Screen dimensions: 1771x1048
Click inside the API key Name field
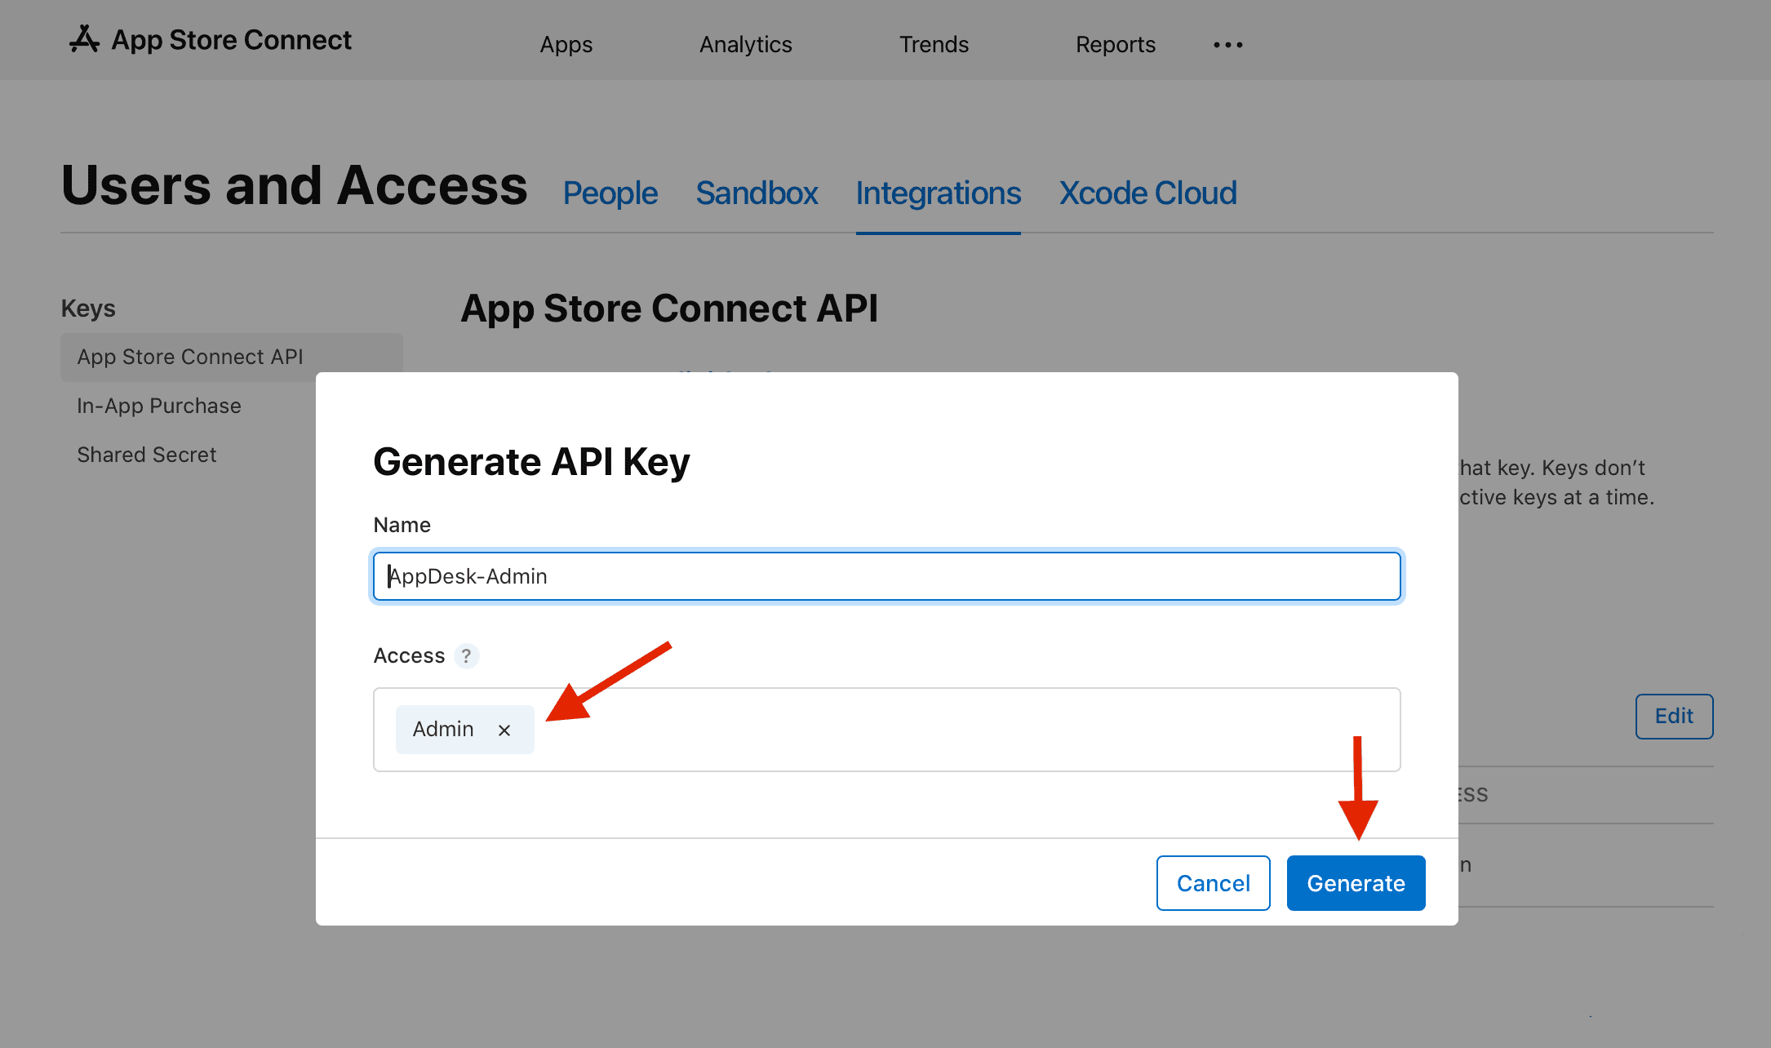(x=886, y=576)
